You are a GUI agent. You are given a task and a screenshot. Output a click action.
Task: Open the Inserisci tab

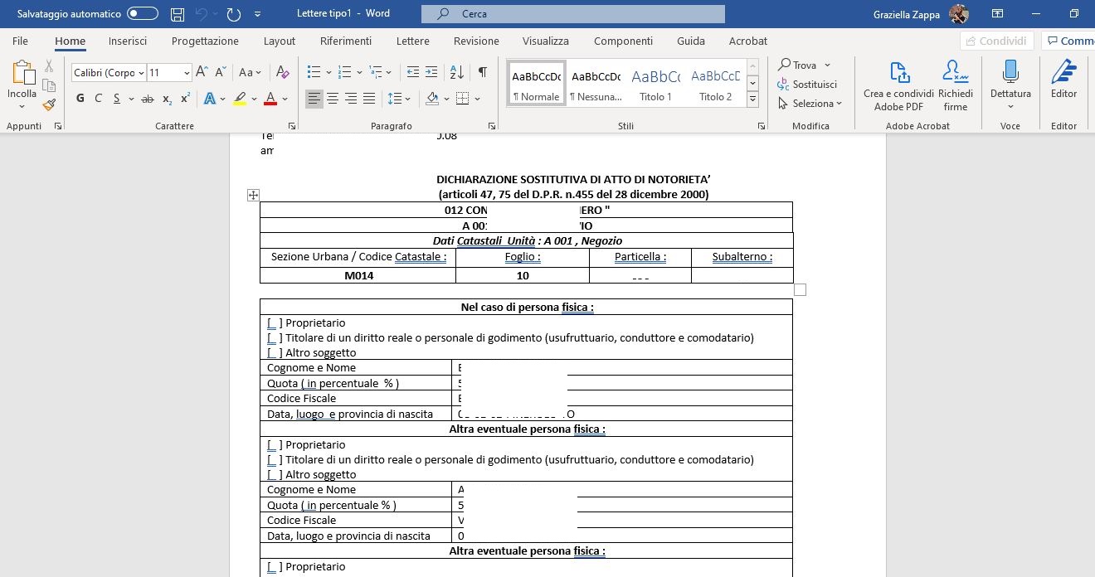point(128,41)
